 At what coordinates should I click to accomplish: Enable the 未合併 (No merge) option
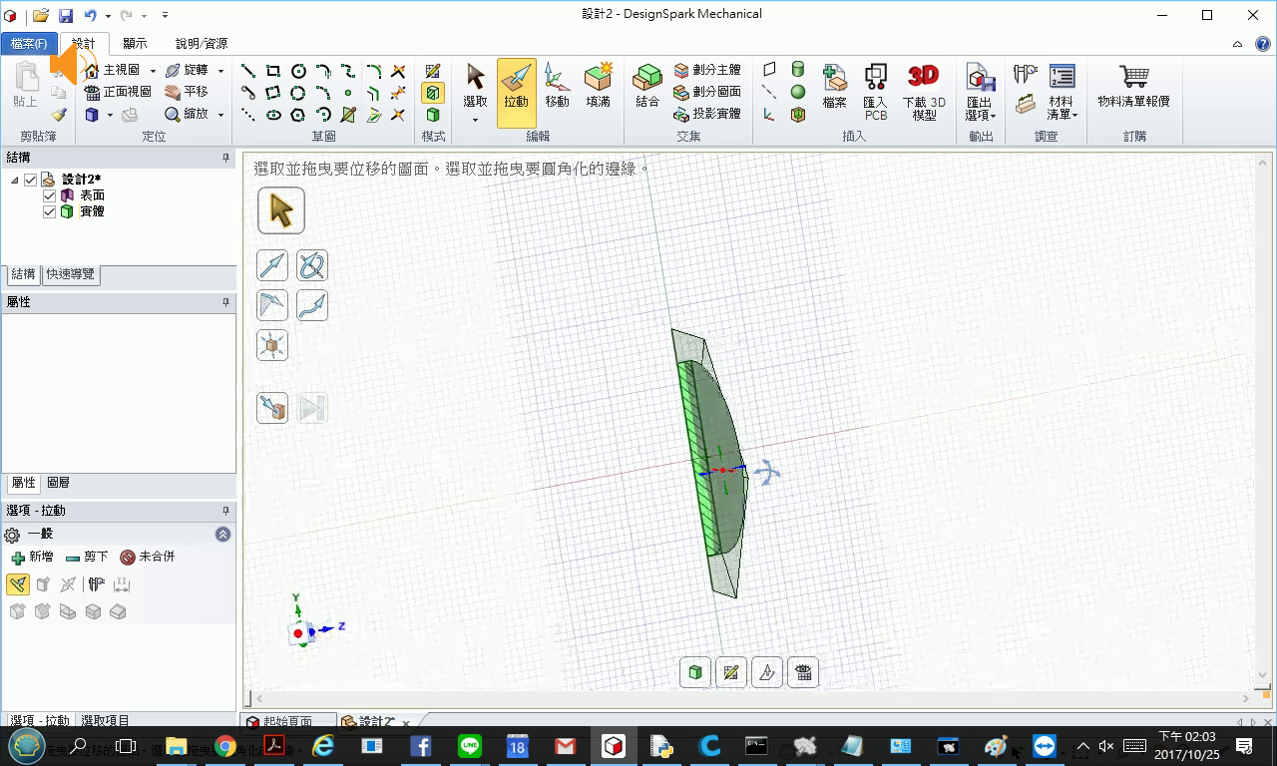[148, 557]
